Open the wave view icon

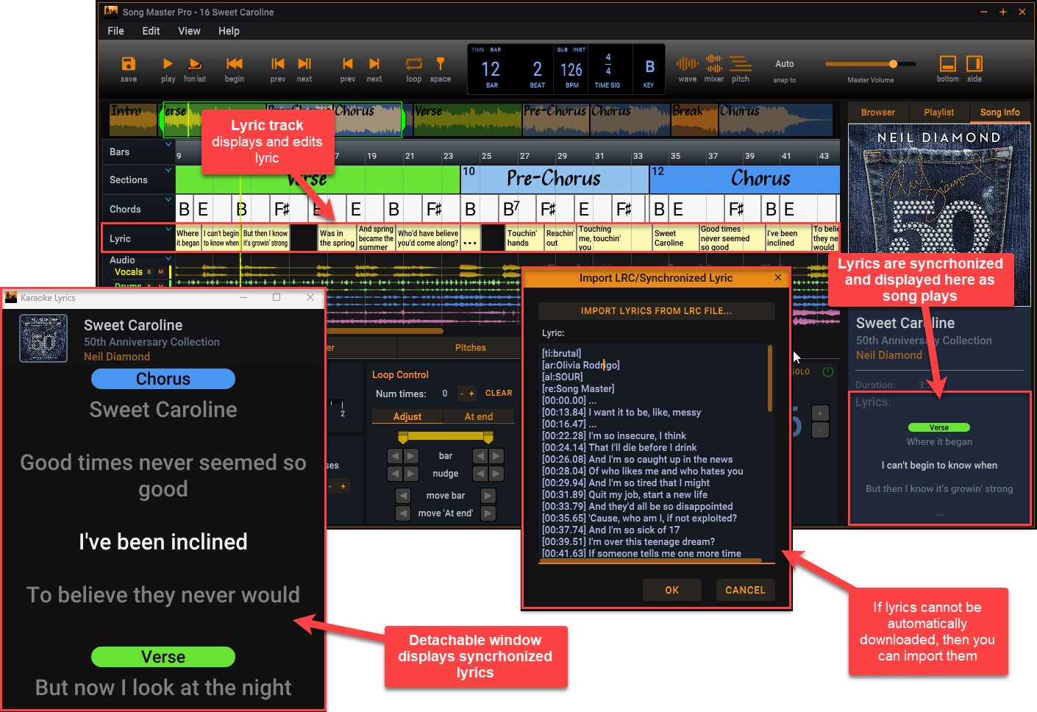pos(687,65)
